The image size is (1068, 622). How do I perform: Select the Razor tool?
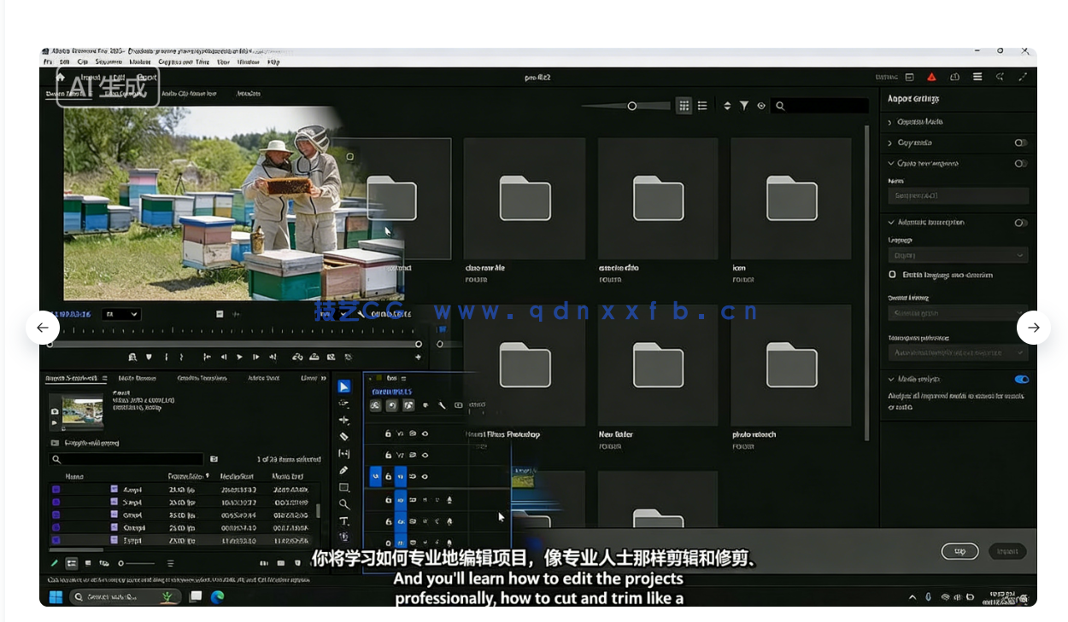344,436
